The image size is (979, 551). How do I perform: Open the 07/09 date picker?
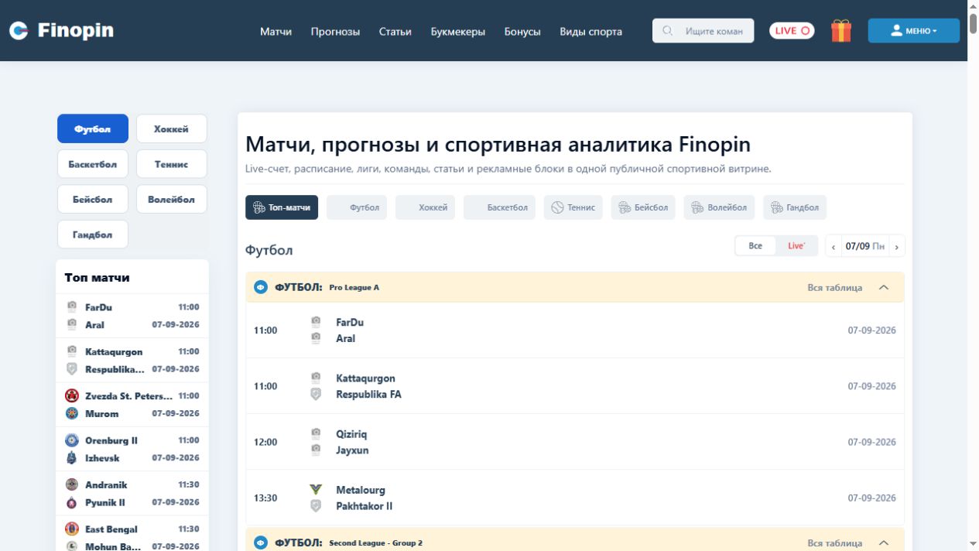click(865, 246)
